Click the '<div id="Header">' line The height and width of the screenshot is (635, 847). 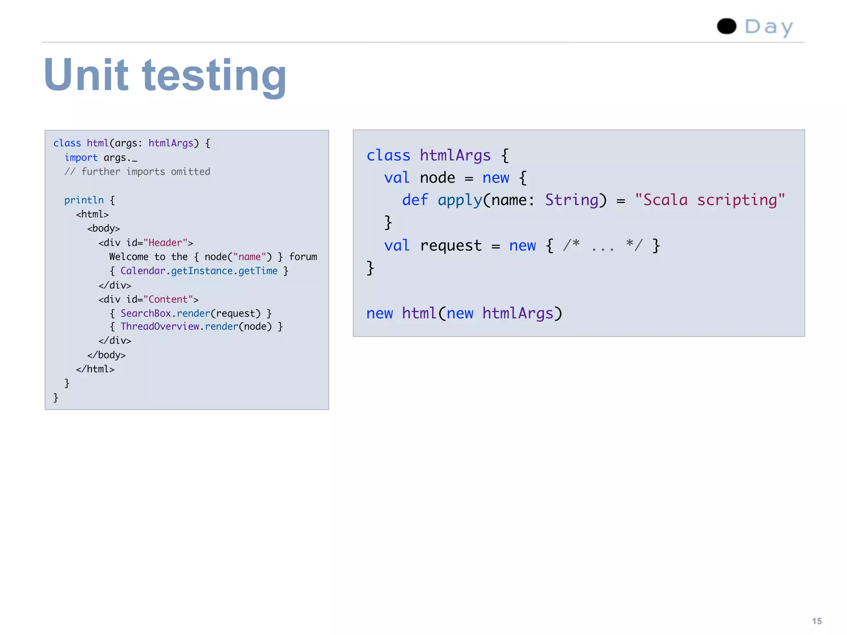click(146, 243)
